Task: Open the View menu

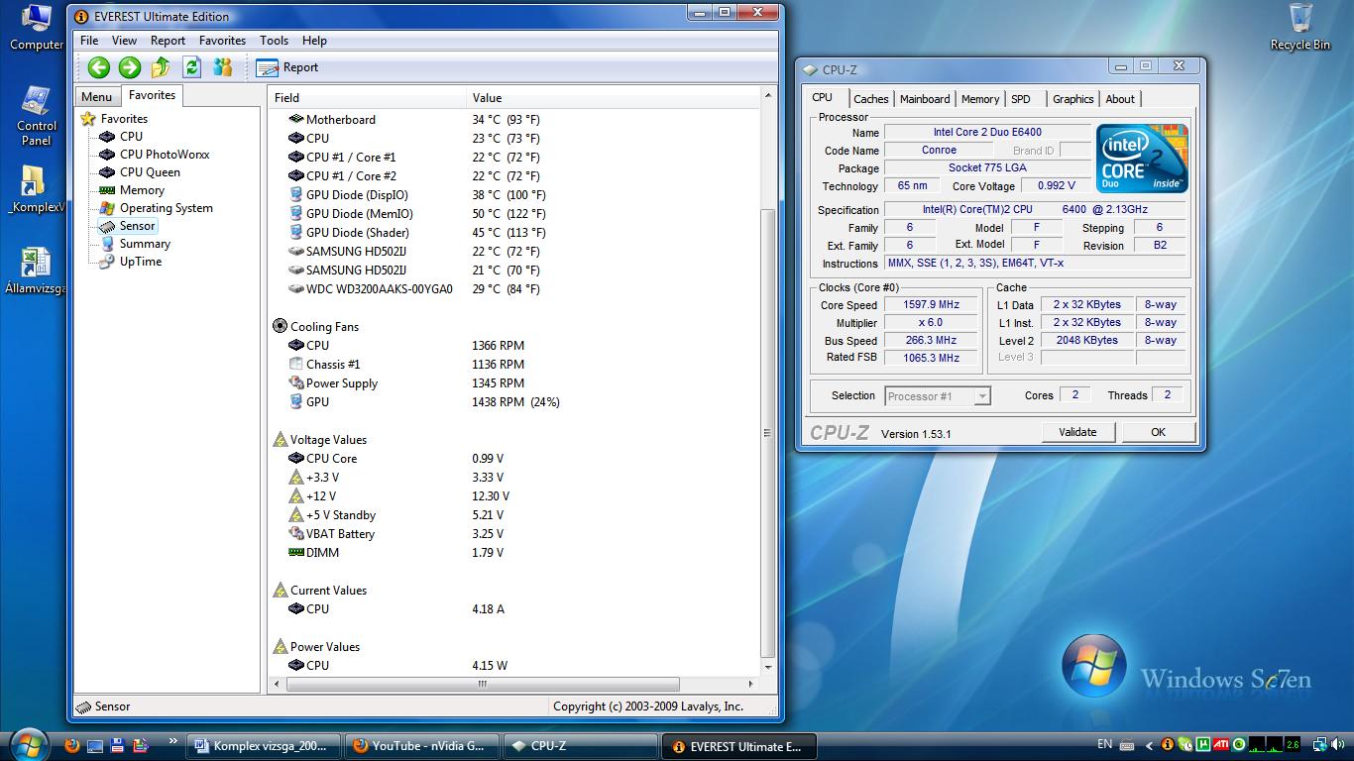Action: pyautogui.click(x=125, y=41)
